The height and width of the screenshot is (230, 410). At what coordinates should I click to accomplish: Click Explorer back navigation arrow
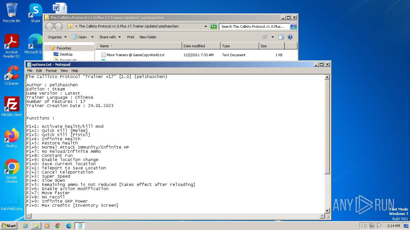tap(49, 27)
